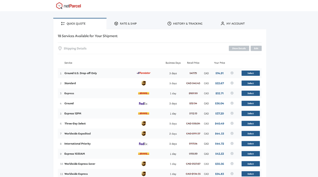Click the 'International Priority' service name

coord(78,144)
